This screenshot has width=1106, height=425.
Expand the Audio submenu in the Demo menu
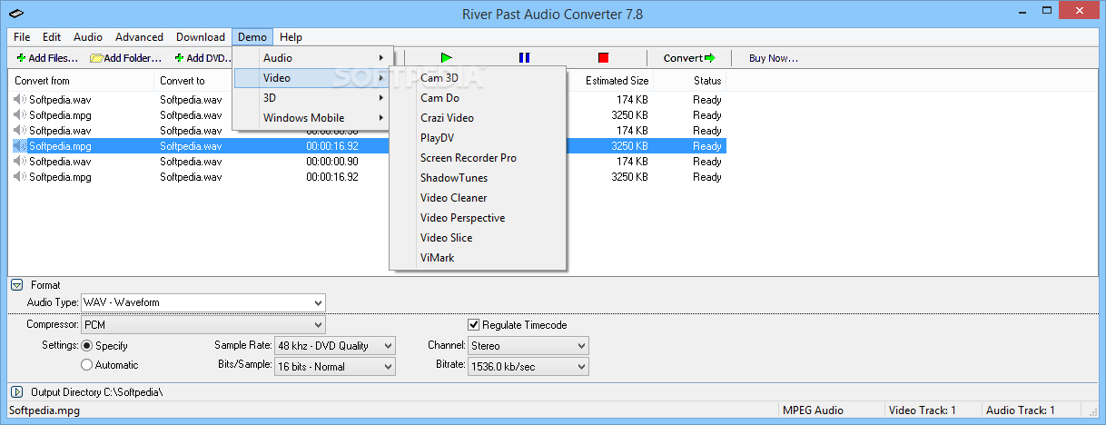click(313, 58)
